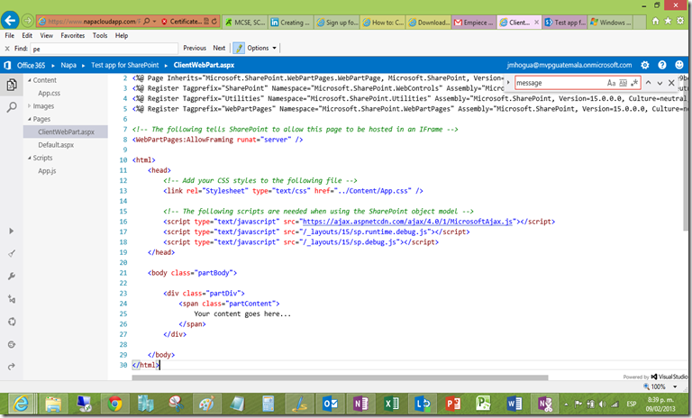
Task: Click the Napa breadcrumb link
Action: pos(68,65)
